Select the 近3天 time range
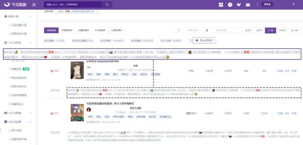 coord(248,30)
